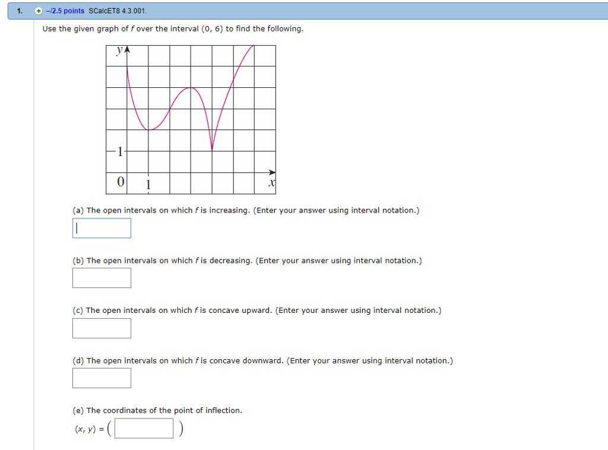Click the origin label 0 on the graph
Image resolution: width=608 pixels, height=450 pixels.
click(x=121, y=182)
